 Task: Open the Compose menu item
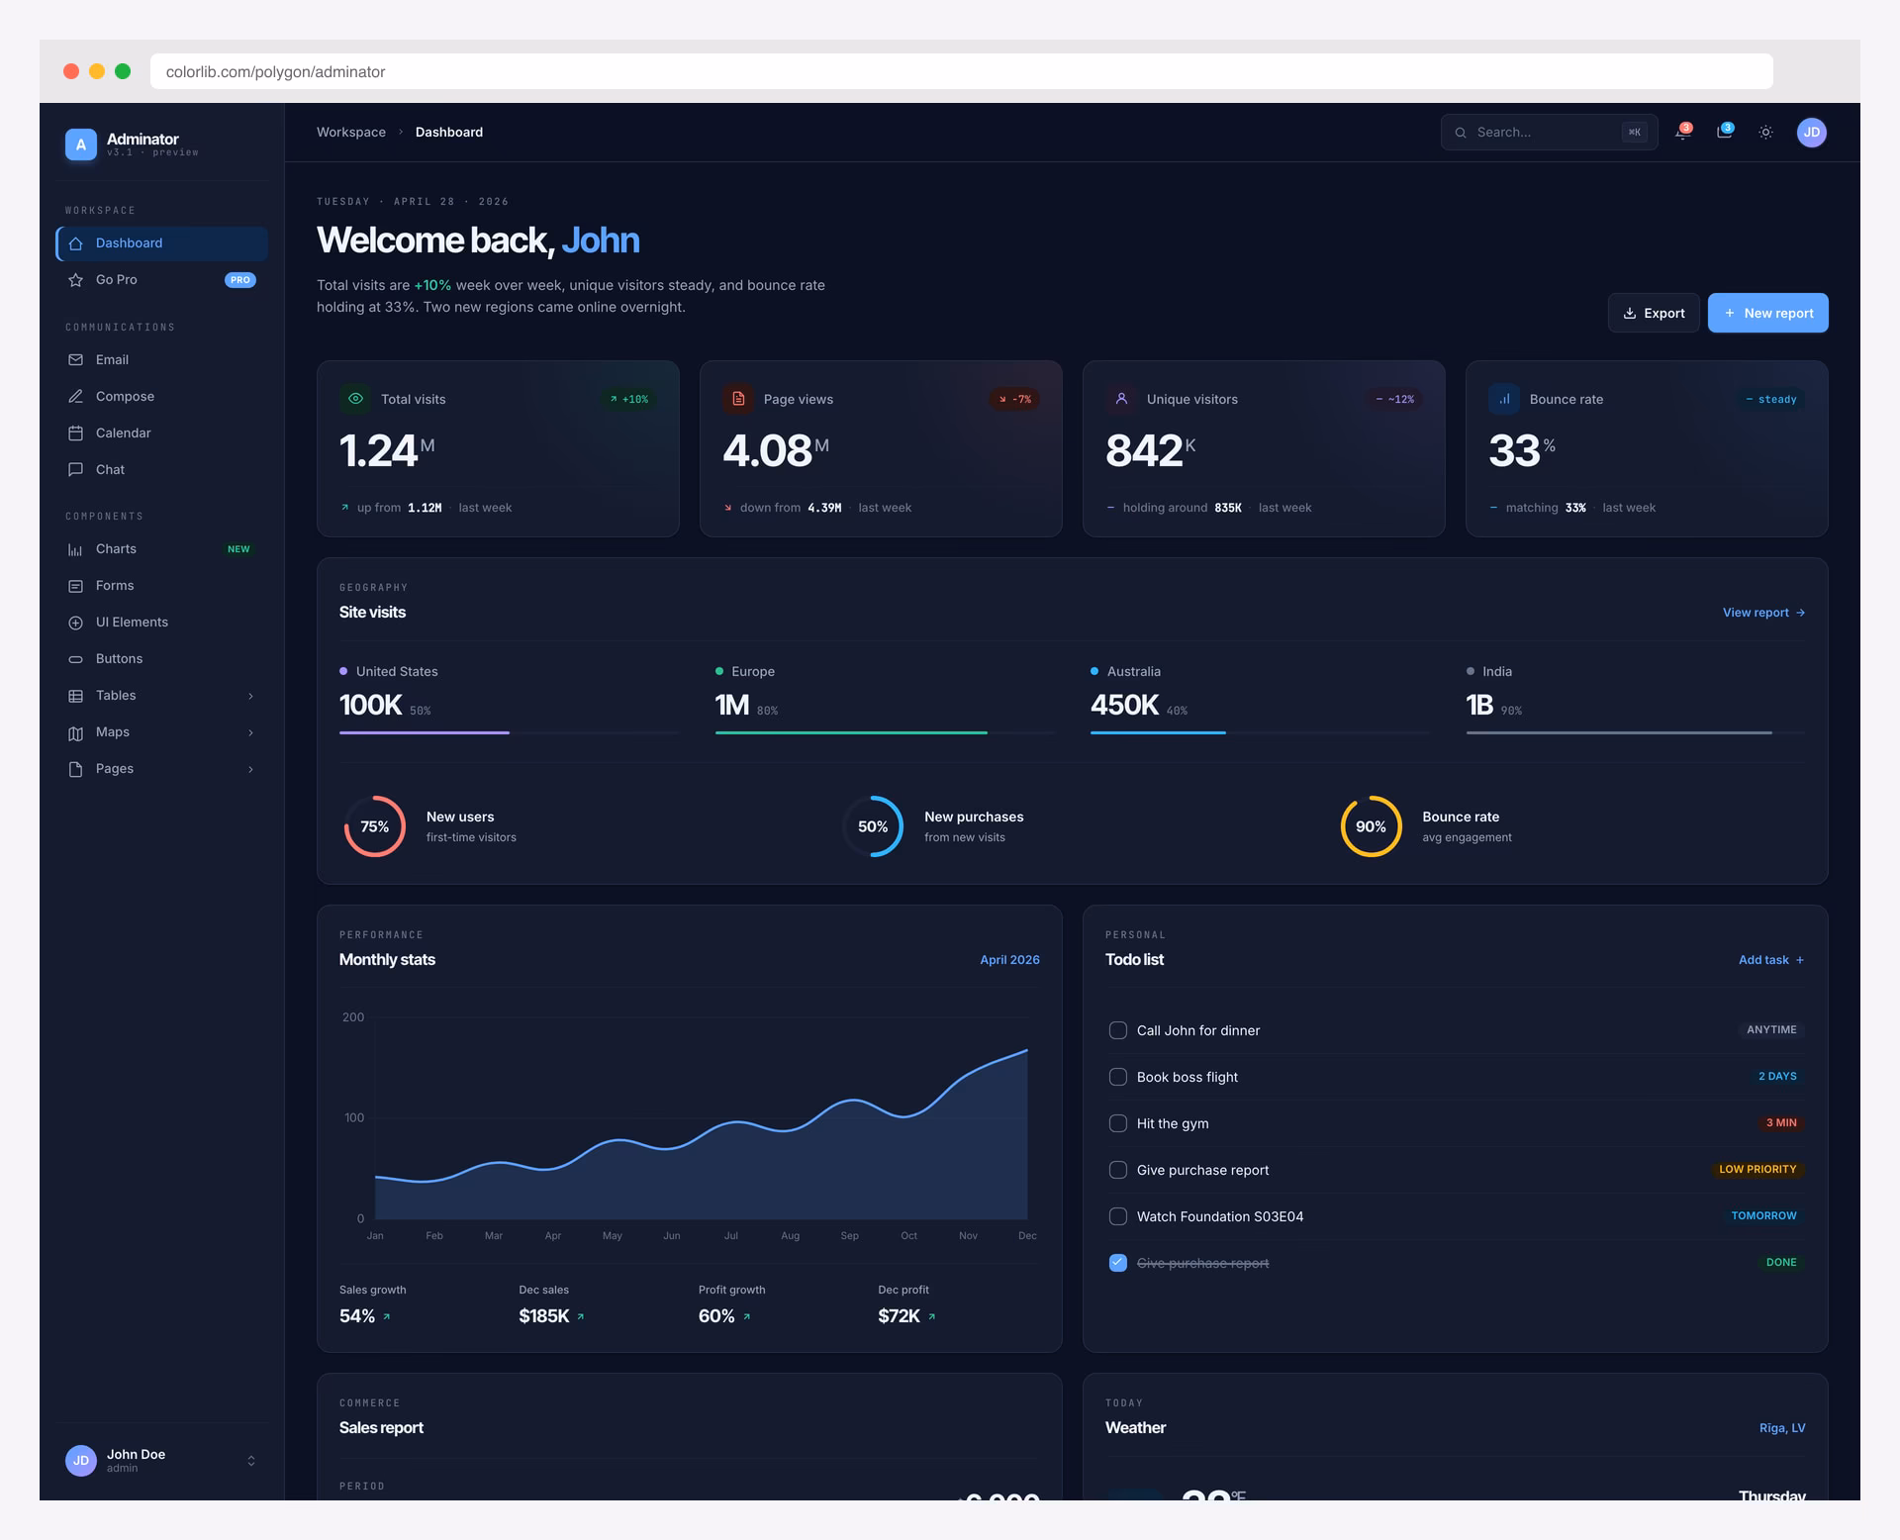tap(162, 397)
